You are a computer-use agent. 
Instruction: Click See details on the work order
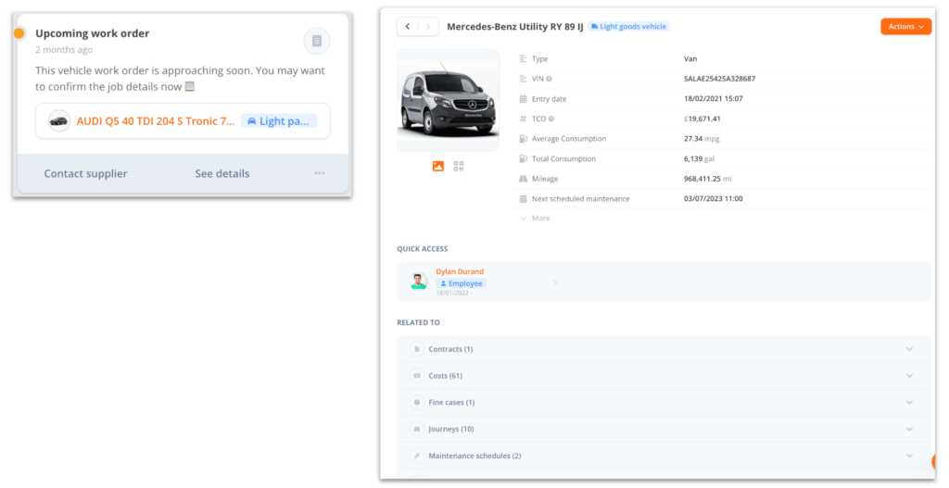coord(222,173)
